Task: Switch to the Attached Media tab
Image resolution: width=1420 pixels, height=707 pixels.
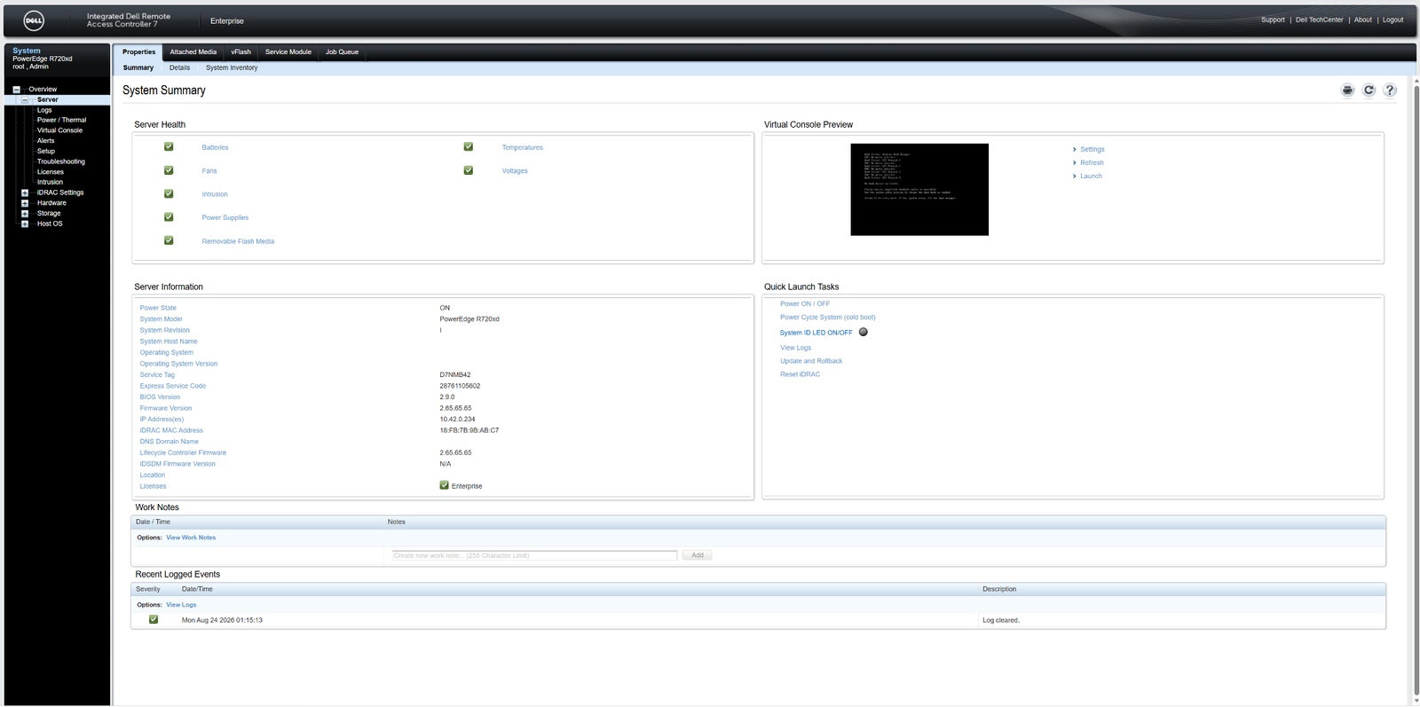Action: tap(193, 52)
